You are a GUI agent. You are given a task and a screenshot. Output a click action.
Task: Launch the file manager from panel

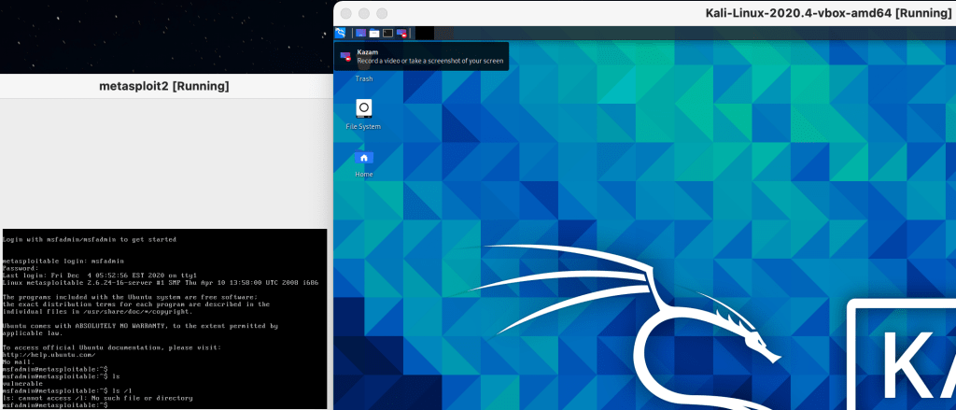[x=373, y=34]
